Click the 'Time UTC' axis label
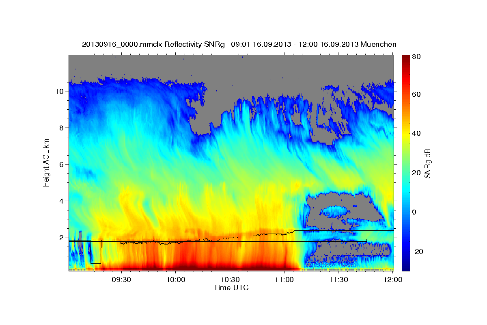Viewport: 487px width, 325px height. [231, 288]
